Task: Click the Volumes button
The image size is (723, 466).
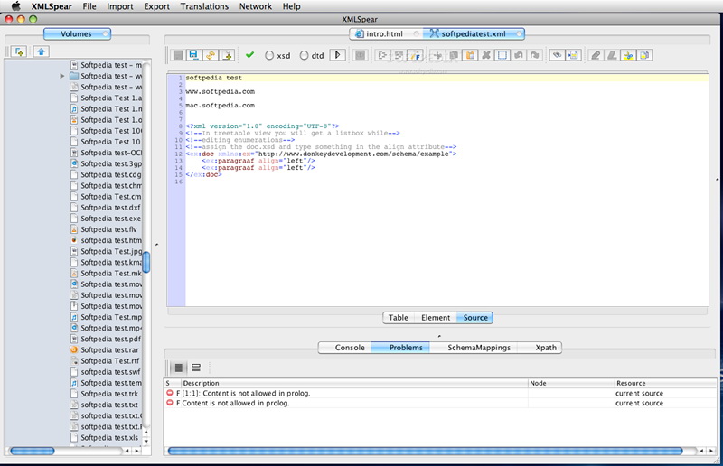Action: (76, 33)
